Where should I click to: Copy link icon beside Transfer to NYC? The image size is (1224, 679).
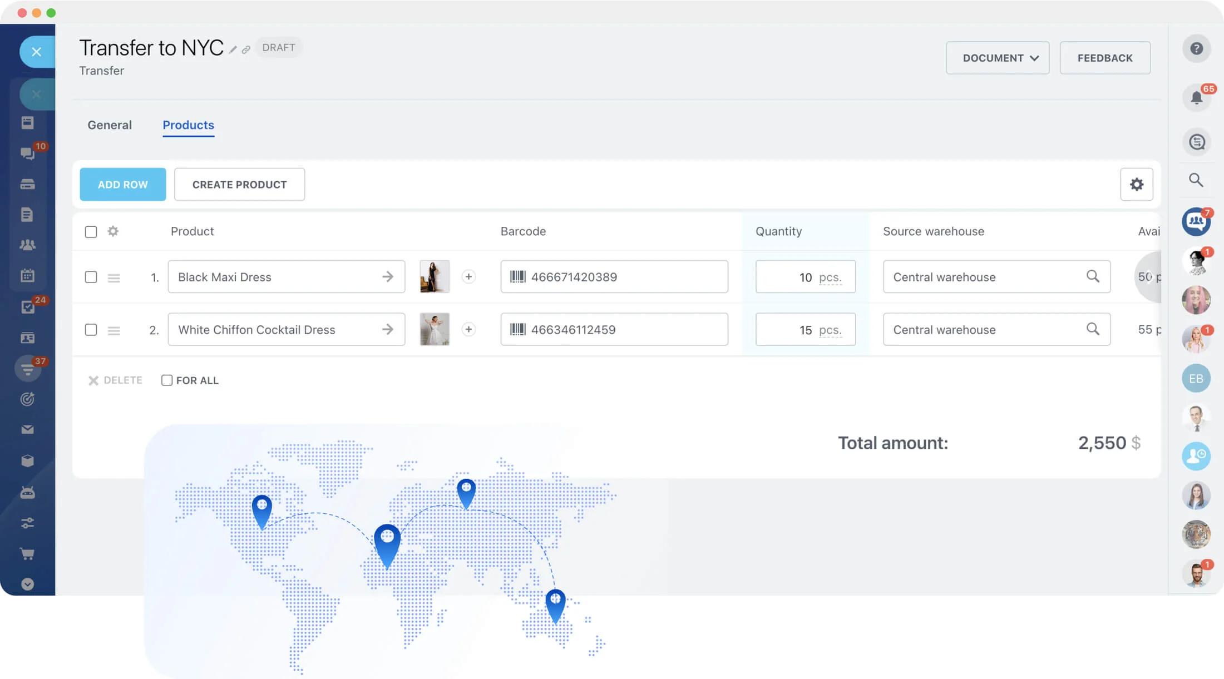pos(246,50)
